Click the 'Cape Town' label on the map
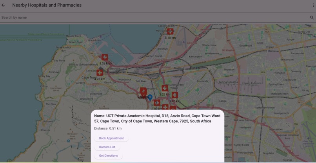The image size is (316, 163). click(x=89, y=77)
